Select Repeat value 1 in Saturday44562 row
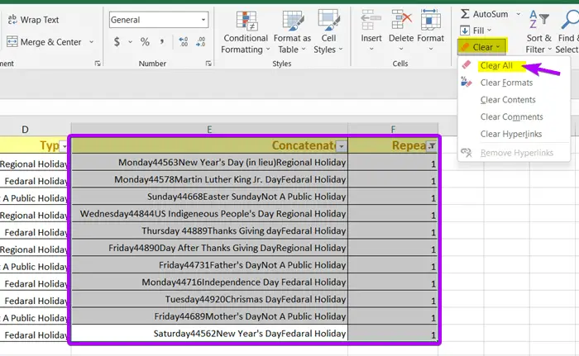The height and width of the screenshot is (356, 579). [x=393, y=334]
